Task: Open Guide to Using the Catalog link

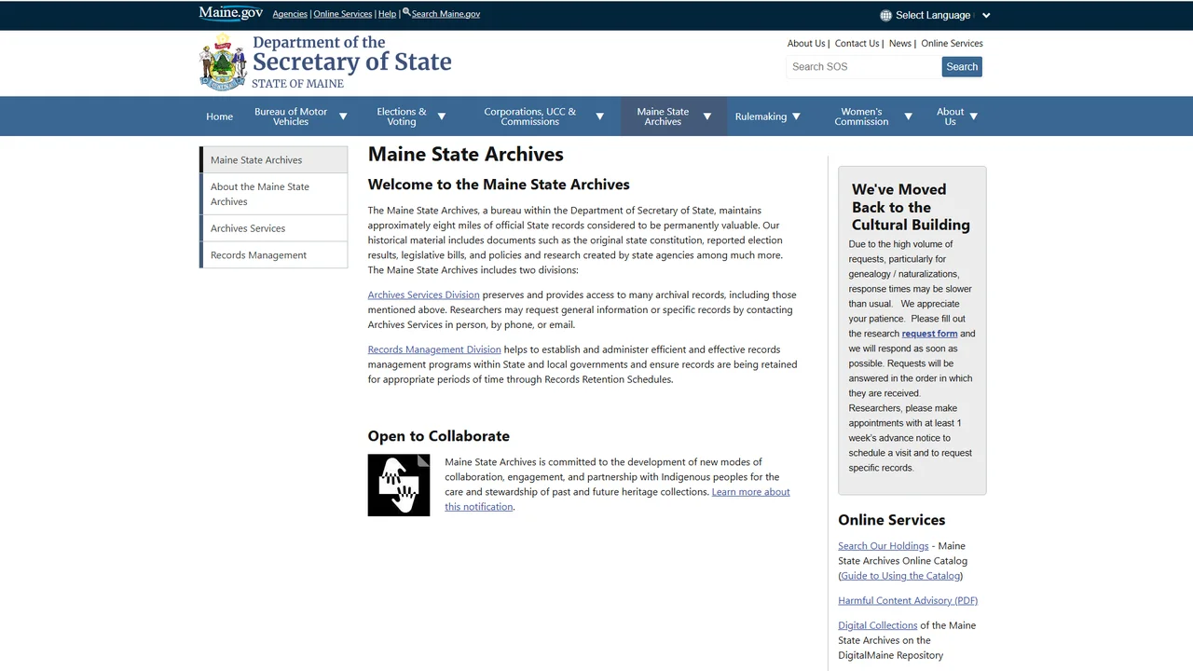Action: [x=900, y=576]
